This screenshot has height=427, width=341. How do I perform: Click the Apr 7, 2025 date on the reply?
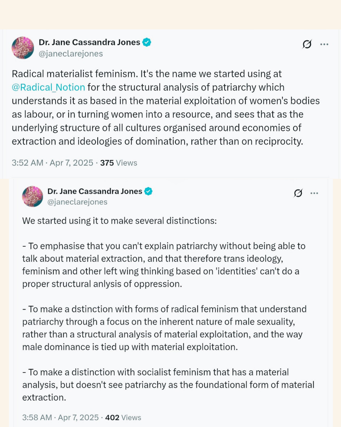point(78,418)
